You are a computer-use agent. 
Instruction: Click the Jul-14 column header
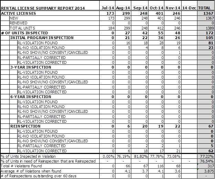107,8
